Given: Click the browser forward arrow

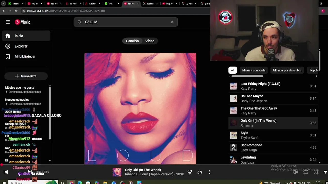Looking at the screenshot, I should (10, 11).
